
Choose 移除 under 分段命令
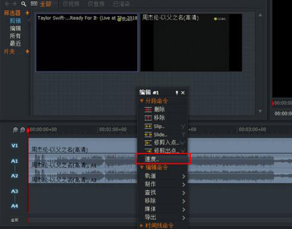click(162, 118)
